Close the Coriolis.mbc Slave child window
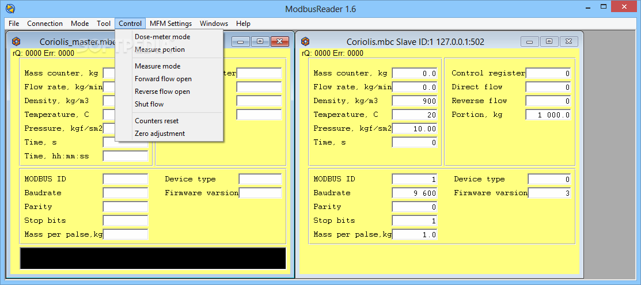The width and height of the screenshot is (641, 285). tap(568, 41)
